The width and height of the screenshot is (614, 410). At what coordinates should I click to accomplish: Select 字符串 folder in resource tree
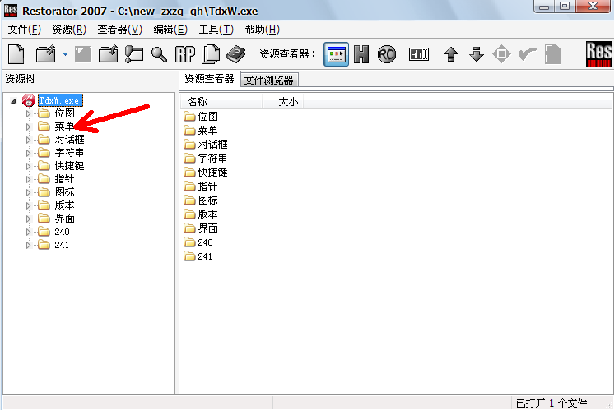point(69,153)
